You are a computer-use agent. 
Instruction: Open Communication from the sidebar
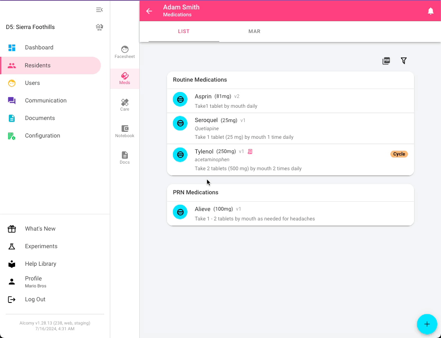click(51, 101)
